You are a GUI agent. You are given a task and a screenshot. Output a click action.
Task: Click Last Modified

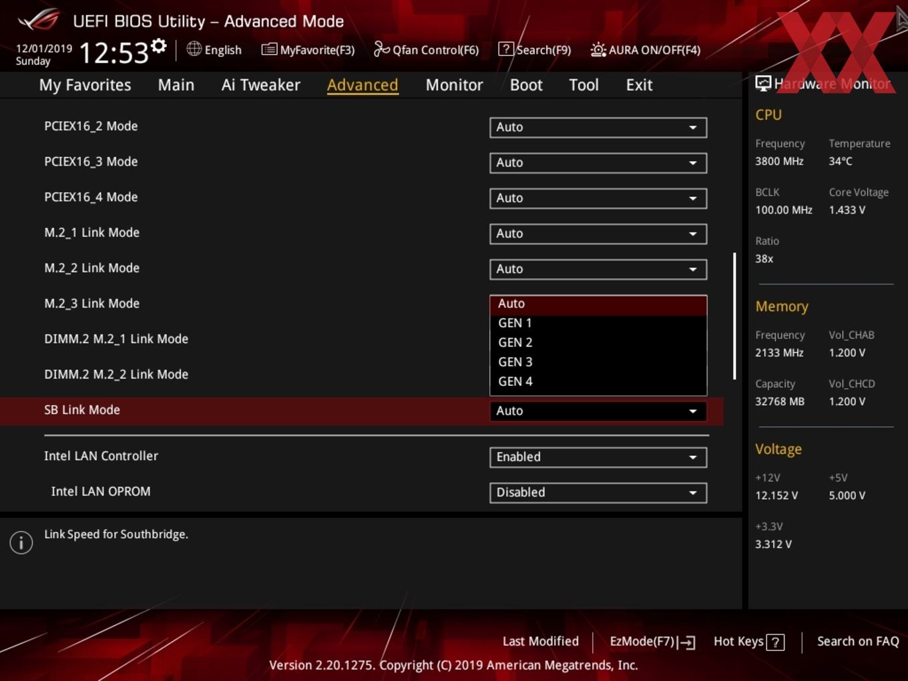coord(540,641)
